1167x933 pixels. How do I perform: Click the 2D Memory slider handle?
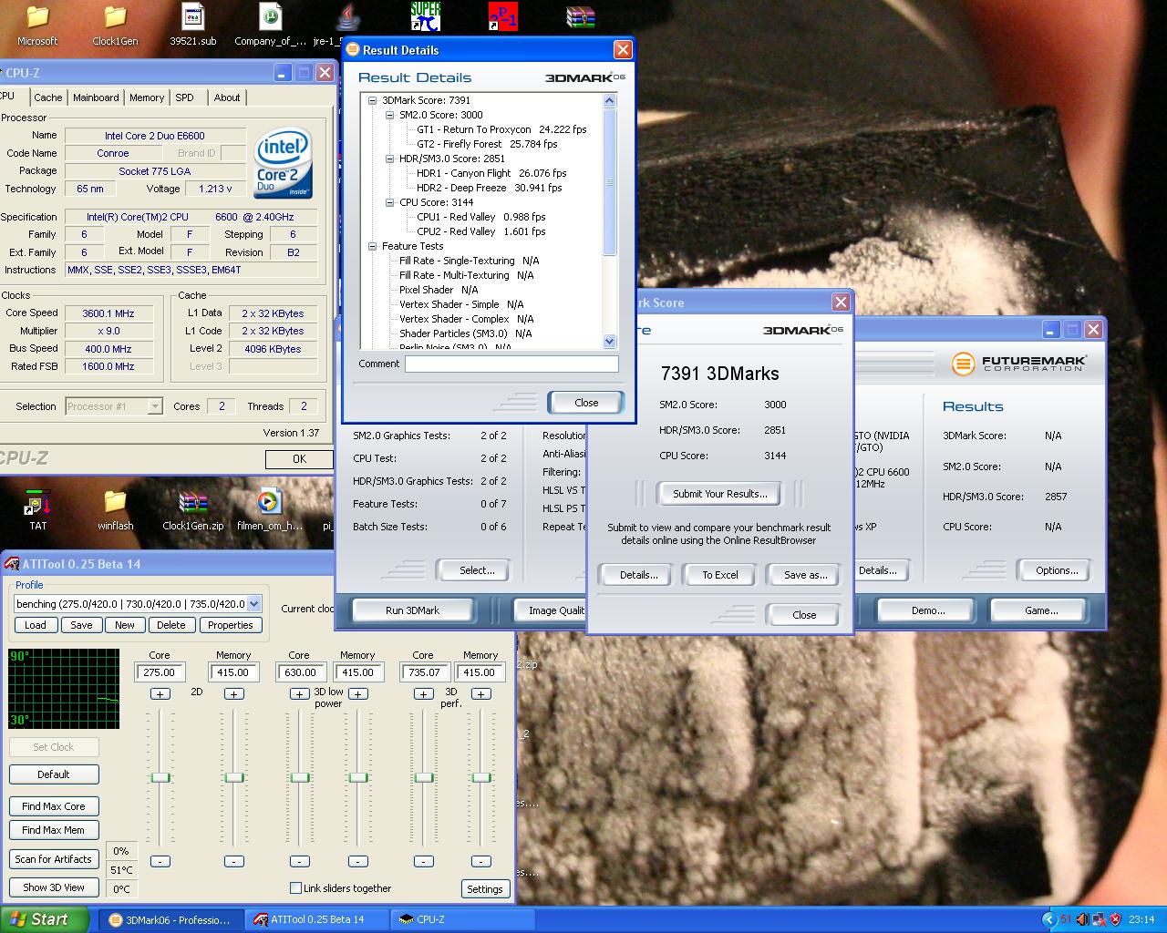point(234,777)
